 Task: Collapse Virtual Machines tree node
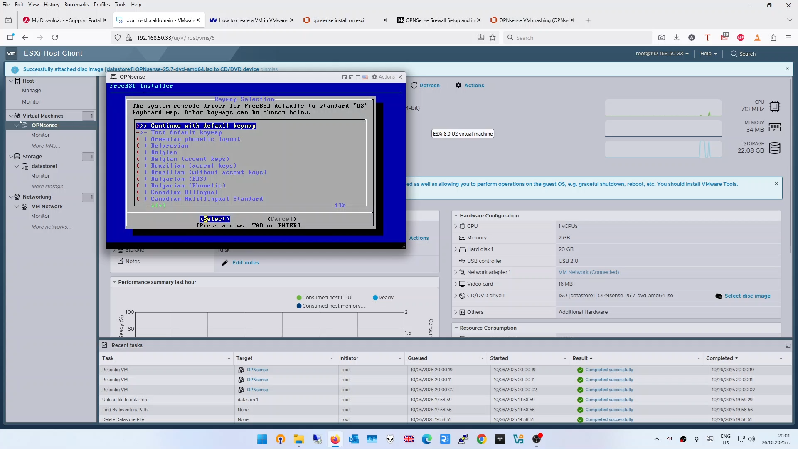pos(11,116)
